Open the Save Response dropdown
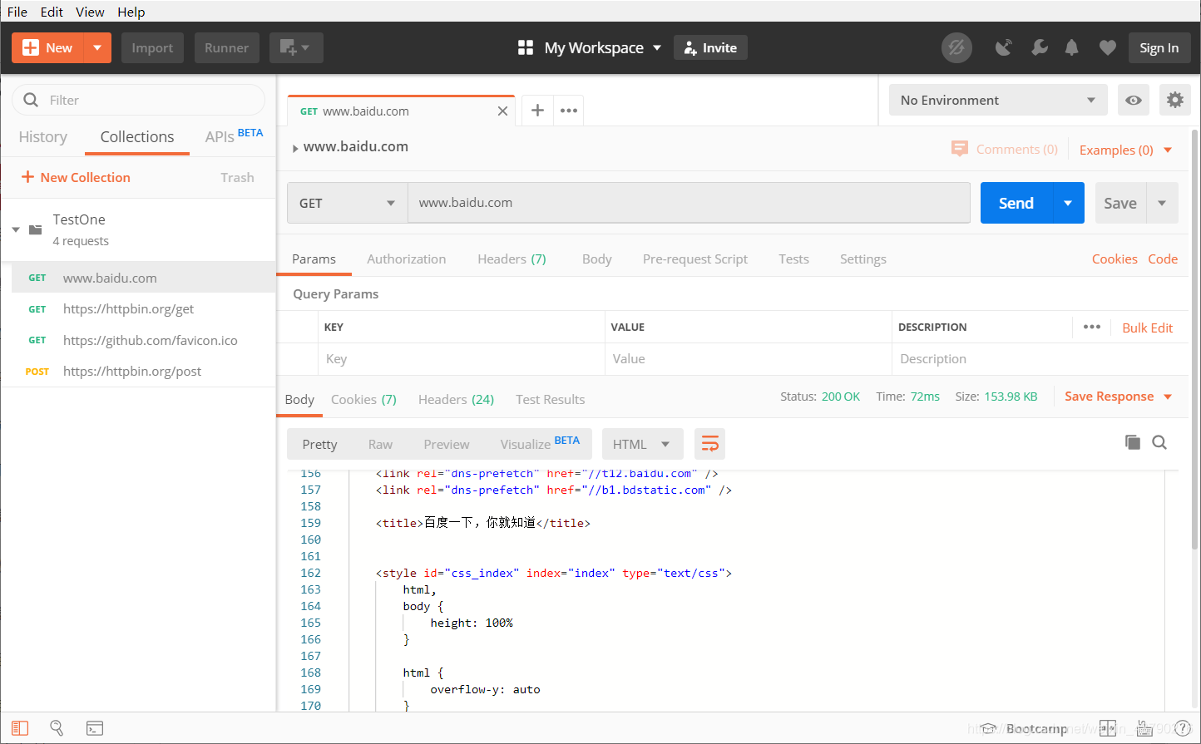The width and height of the screenshot is (1201, 744). (1118, 397)
